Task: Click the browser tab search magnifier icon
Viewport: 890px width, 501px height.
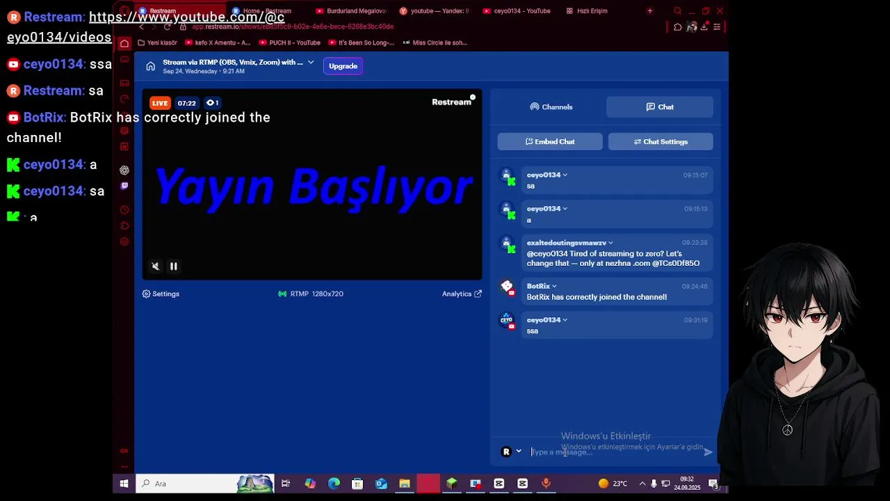Action: click(x=678, y=11)
